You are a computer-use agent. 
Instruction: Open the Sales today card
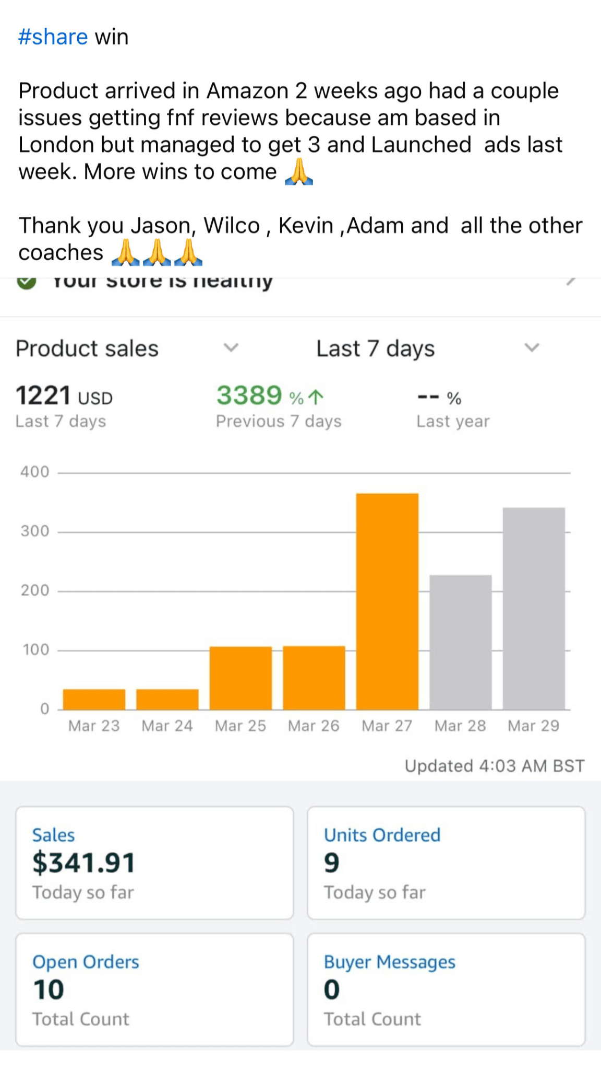pos(154,863)
